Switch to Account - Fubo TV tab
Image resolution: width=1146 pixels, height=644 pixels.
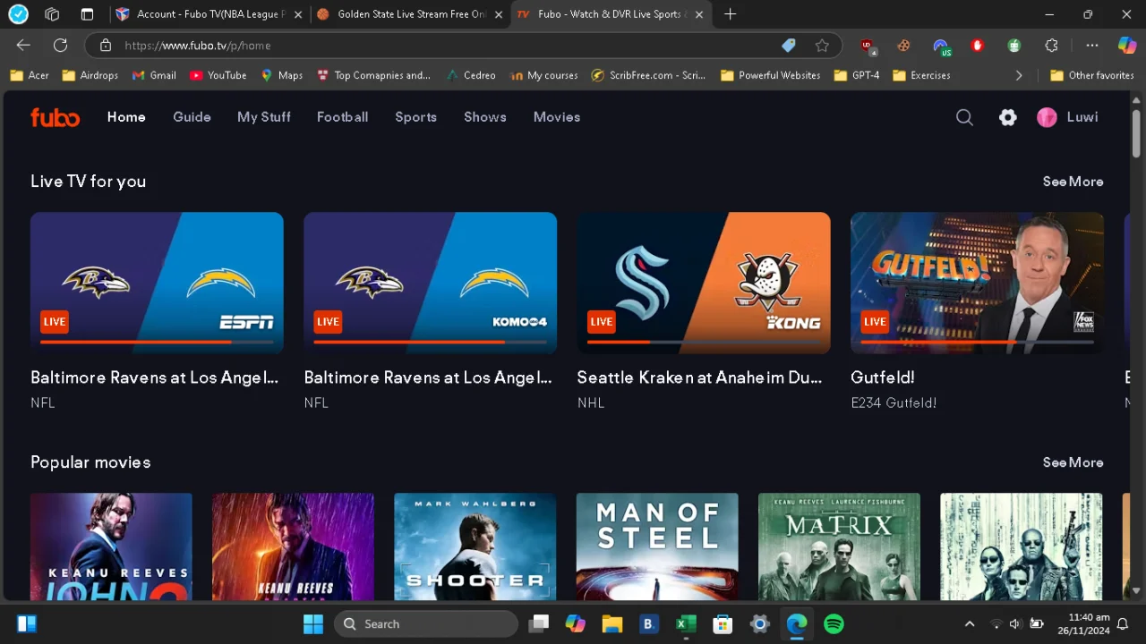(210, 14)
